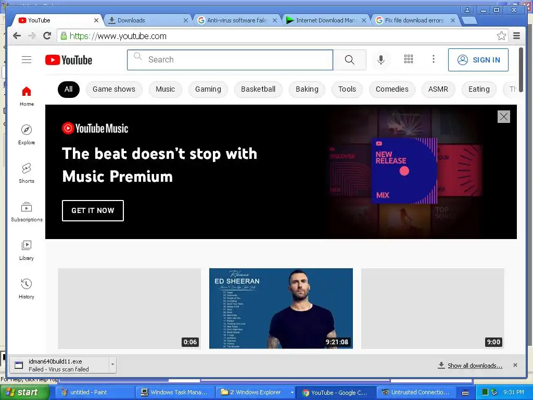Select the Music filter chip
Image resolution: width=533 pixels, height=400 pixels.
pos(165,89)
